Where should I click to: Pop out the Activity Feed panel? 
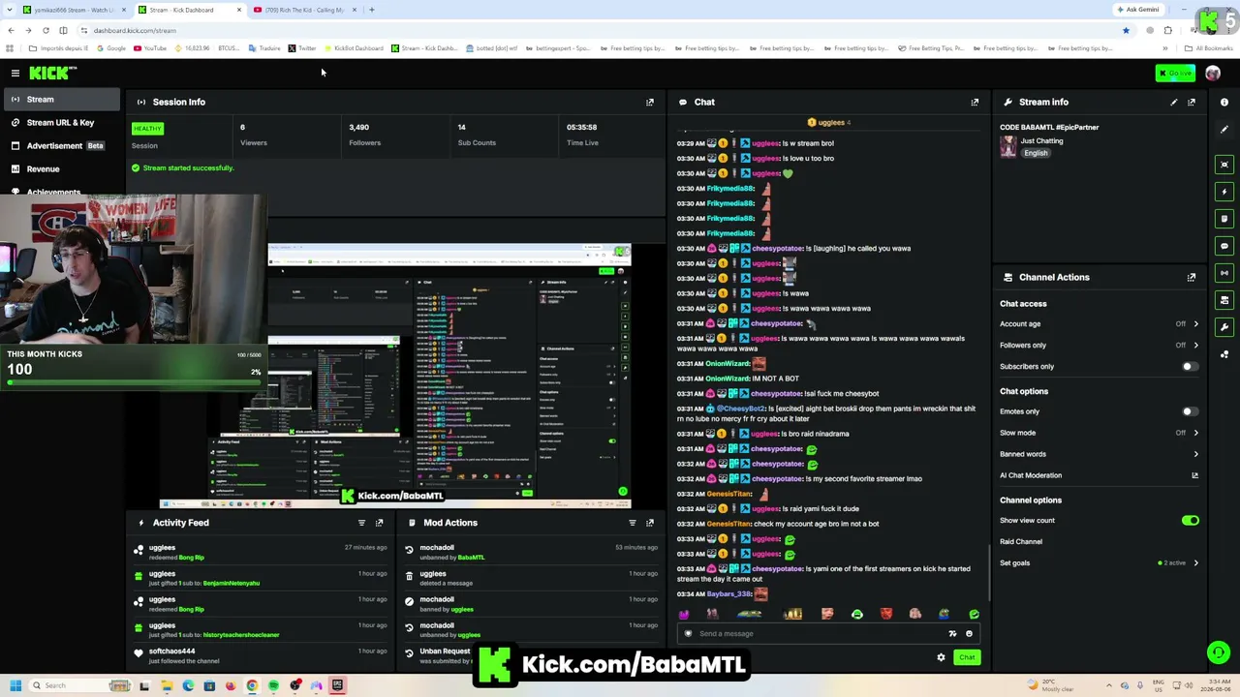coord(379,523)
